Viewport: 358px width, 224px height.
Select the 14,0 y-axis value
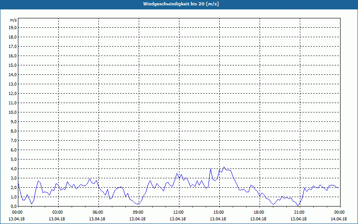(x=13, y=74)
